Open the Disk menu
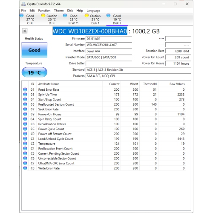 pos(70,11)
